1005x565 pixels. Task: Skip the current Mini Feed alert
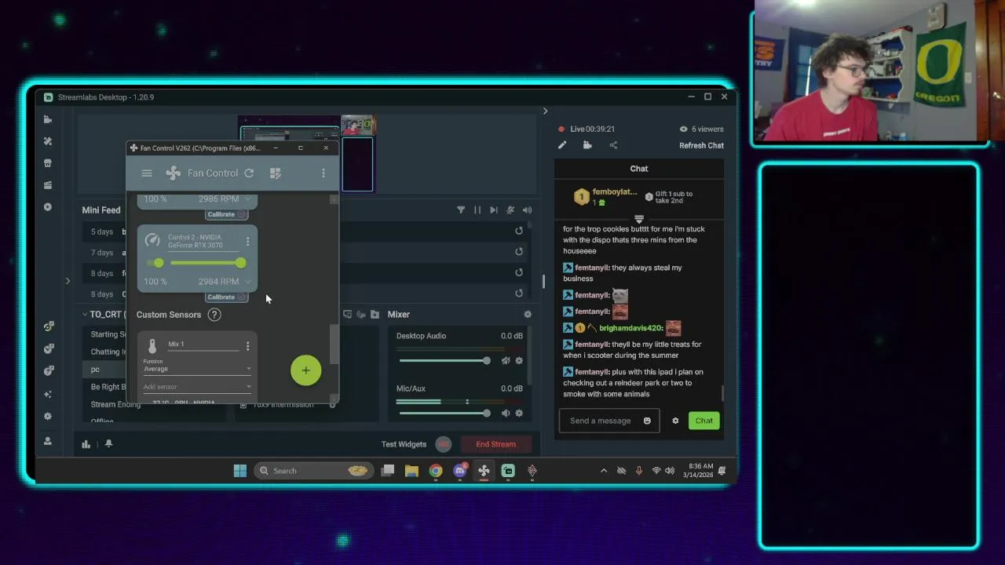(493, 210)
